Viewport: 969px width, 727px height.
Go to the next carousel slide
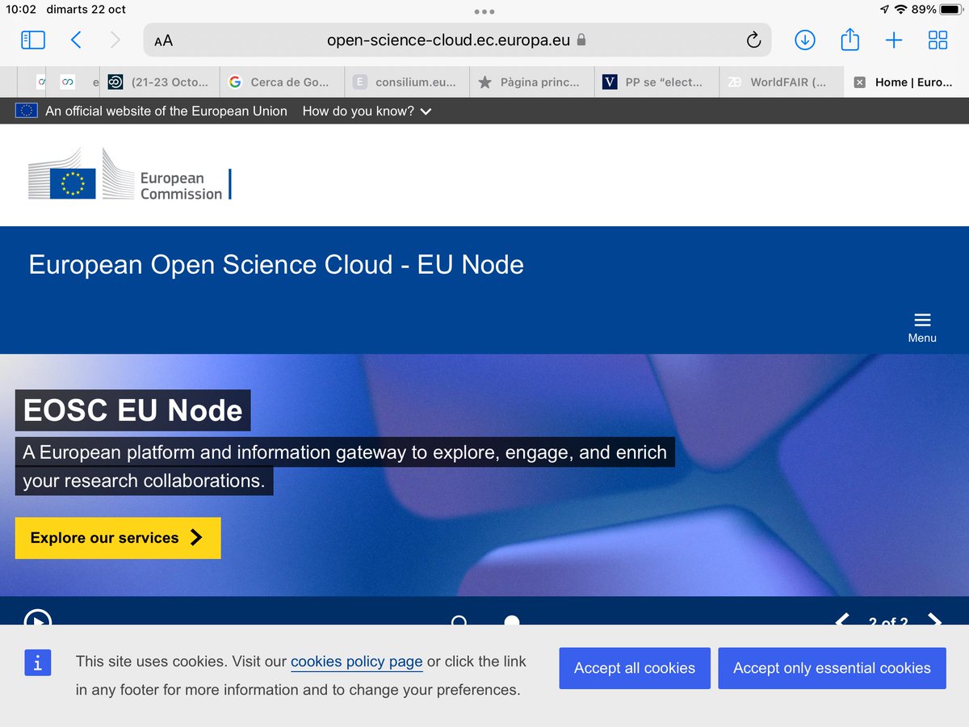(934, 621)
